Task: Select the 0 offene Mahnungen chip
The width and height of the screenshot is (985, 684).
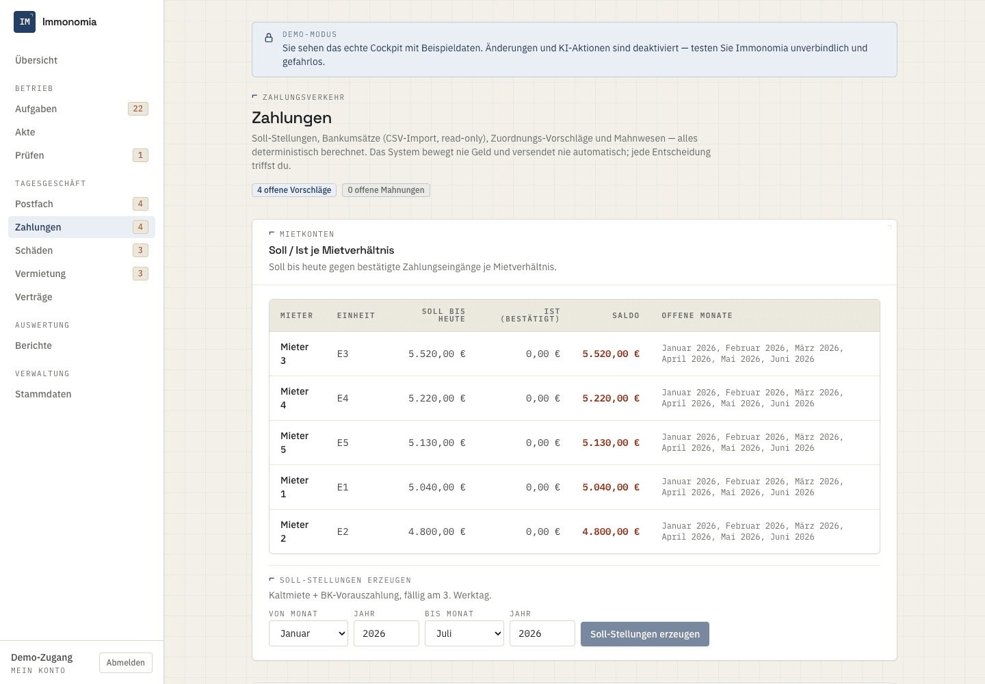Action: point(386,190)
